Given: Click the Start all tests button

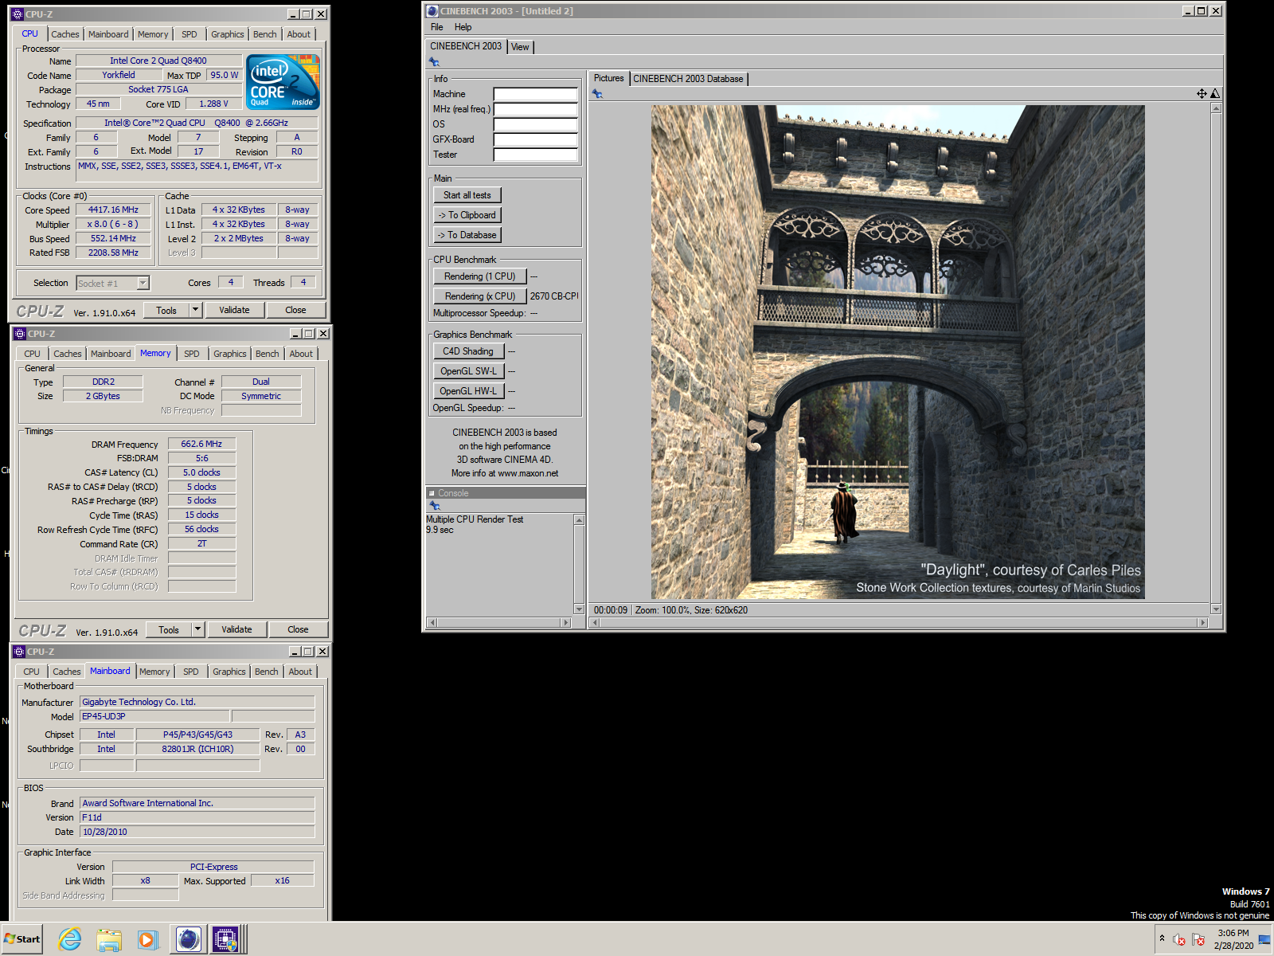Looking at the screenshot, I should [x=467, y=195].
